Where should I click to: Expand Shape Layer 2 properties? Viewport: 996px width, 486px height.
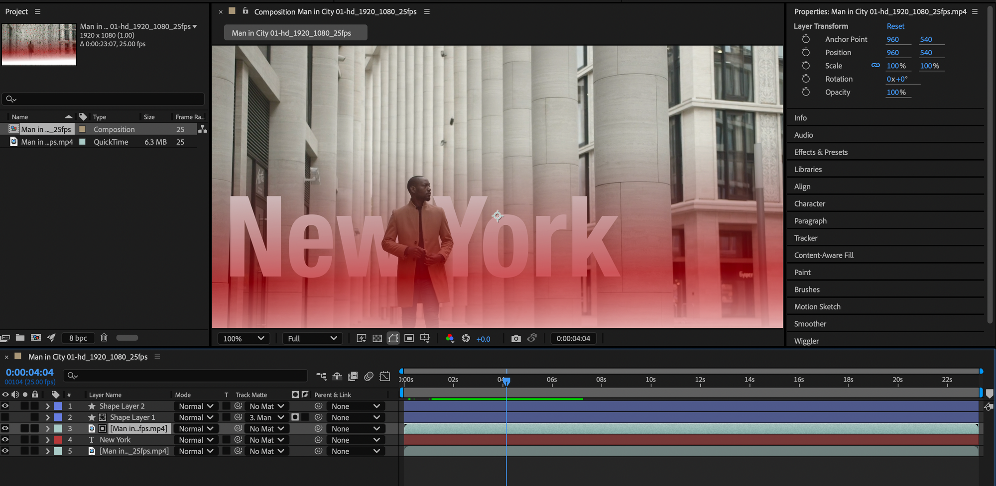pyautogui.click(x=48, y=406)
